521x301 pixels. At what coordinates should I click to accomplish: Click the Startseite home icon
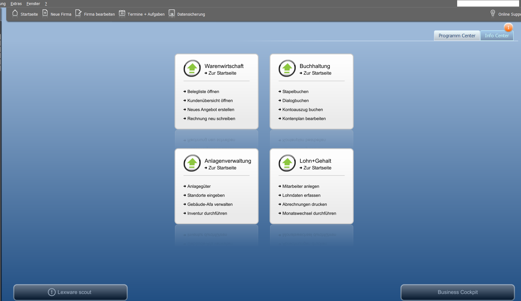click(15, 13)
